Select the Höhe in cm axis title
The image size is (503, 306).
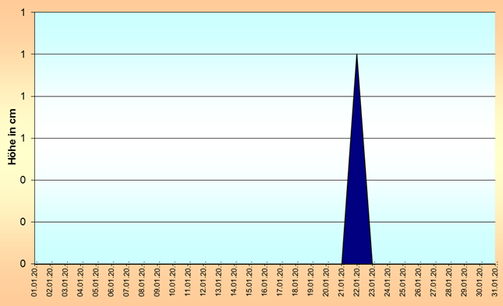[x=12, y=137]
